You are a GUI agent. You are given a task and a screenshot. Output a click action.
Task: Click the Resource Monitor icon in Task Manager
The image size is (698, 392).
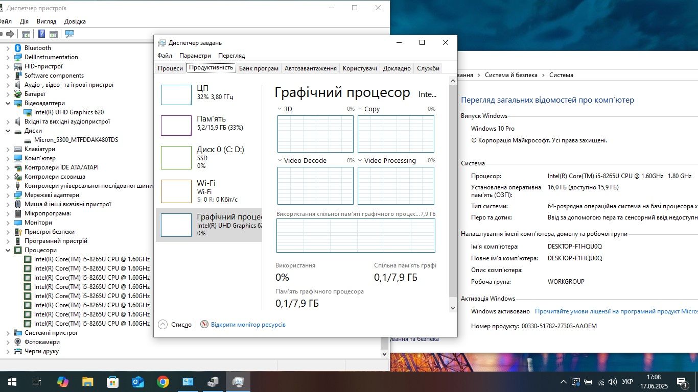[204, 325]
